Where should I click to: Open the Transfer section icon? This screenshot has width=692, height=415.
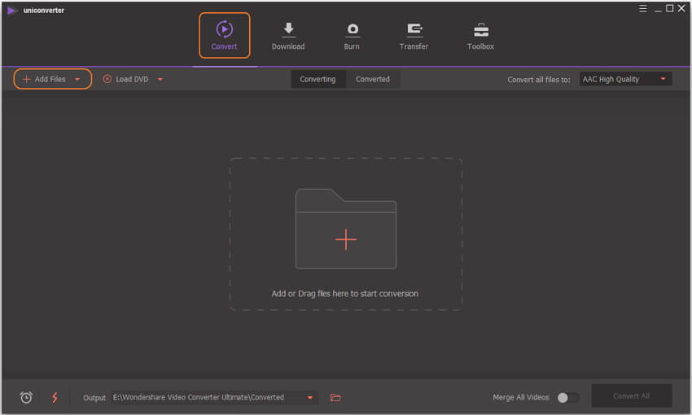(414, 30)
